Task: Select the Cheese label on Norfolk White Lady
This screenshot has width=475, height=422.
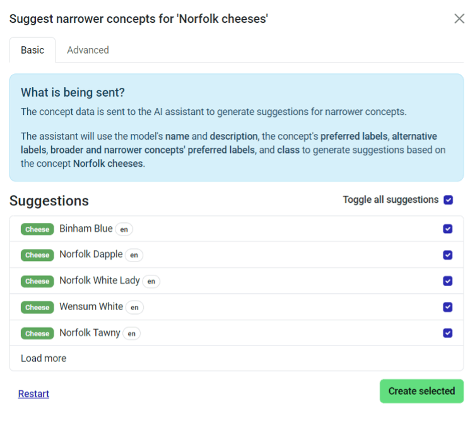Action: click(x=37, y=281)
